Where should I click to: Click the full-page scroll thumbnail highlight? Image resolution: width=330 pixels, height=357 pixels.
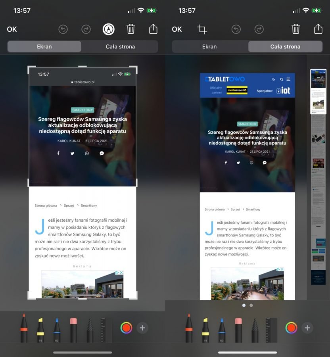pos(318,92)
